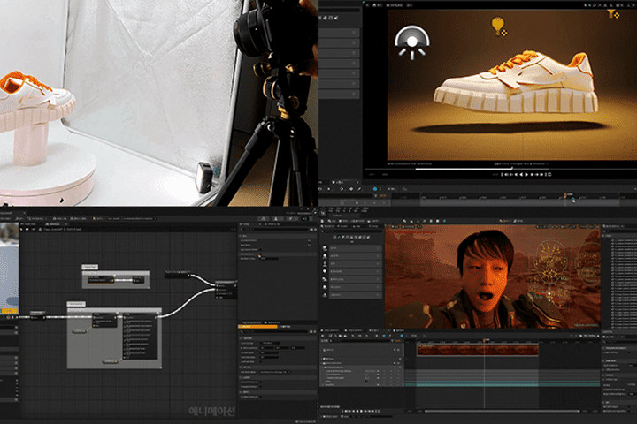The width and height of the screenshot is (637, 424).
Task: Play the shoe sequence forward in viewport transport
Action: (x=527, y=175)
